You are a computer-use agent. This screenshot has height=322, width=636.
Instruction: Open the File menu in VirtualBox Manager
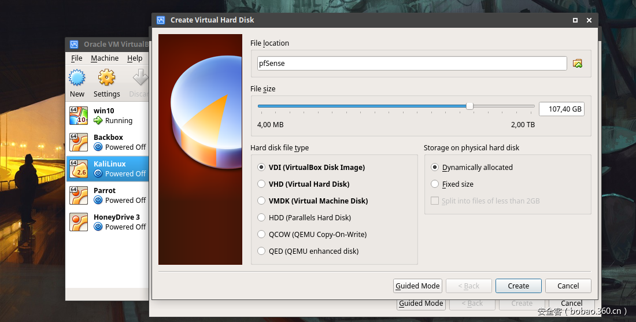pos(77,58)
